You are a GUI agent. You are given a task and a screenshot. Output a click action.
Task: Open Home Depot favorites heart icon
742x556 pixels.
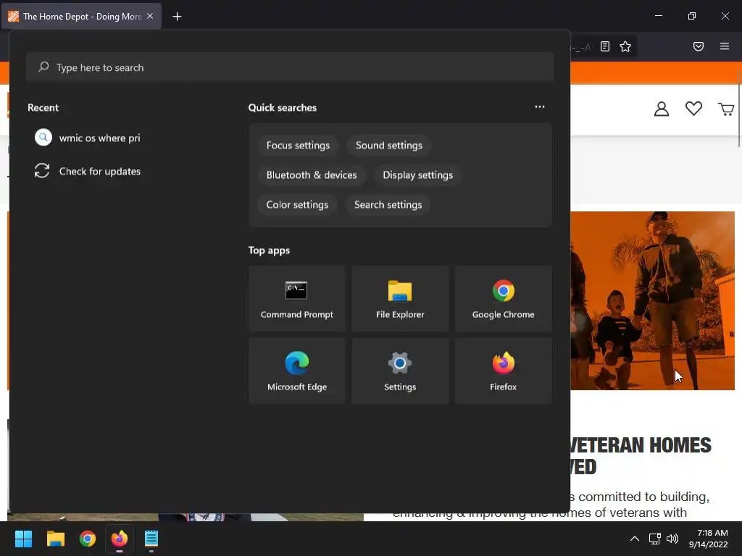[x=693, y=109]
